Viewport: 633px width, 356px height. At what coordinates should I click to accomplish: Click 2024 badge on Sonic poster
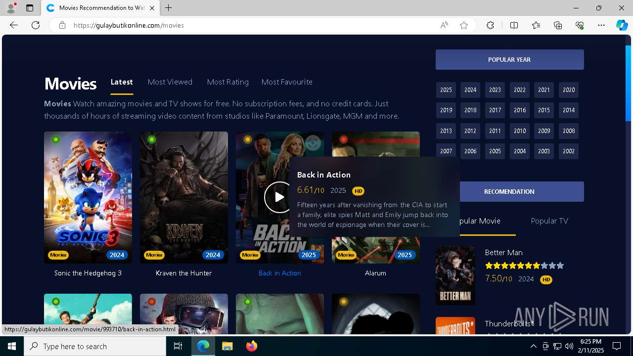(117, 255)
